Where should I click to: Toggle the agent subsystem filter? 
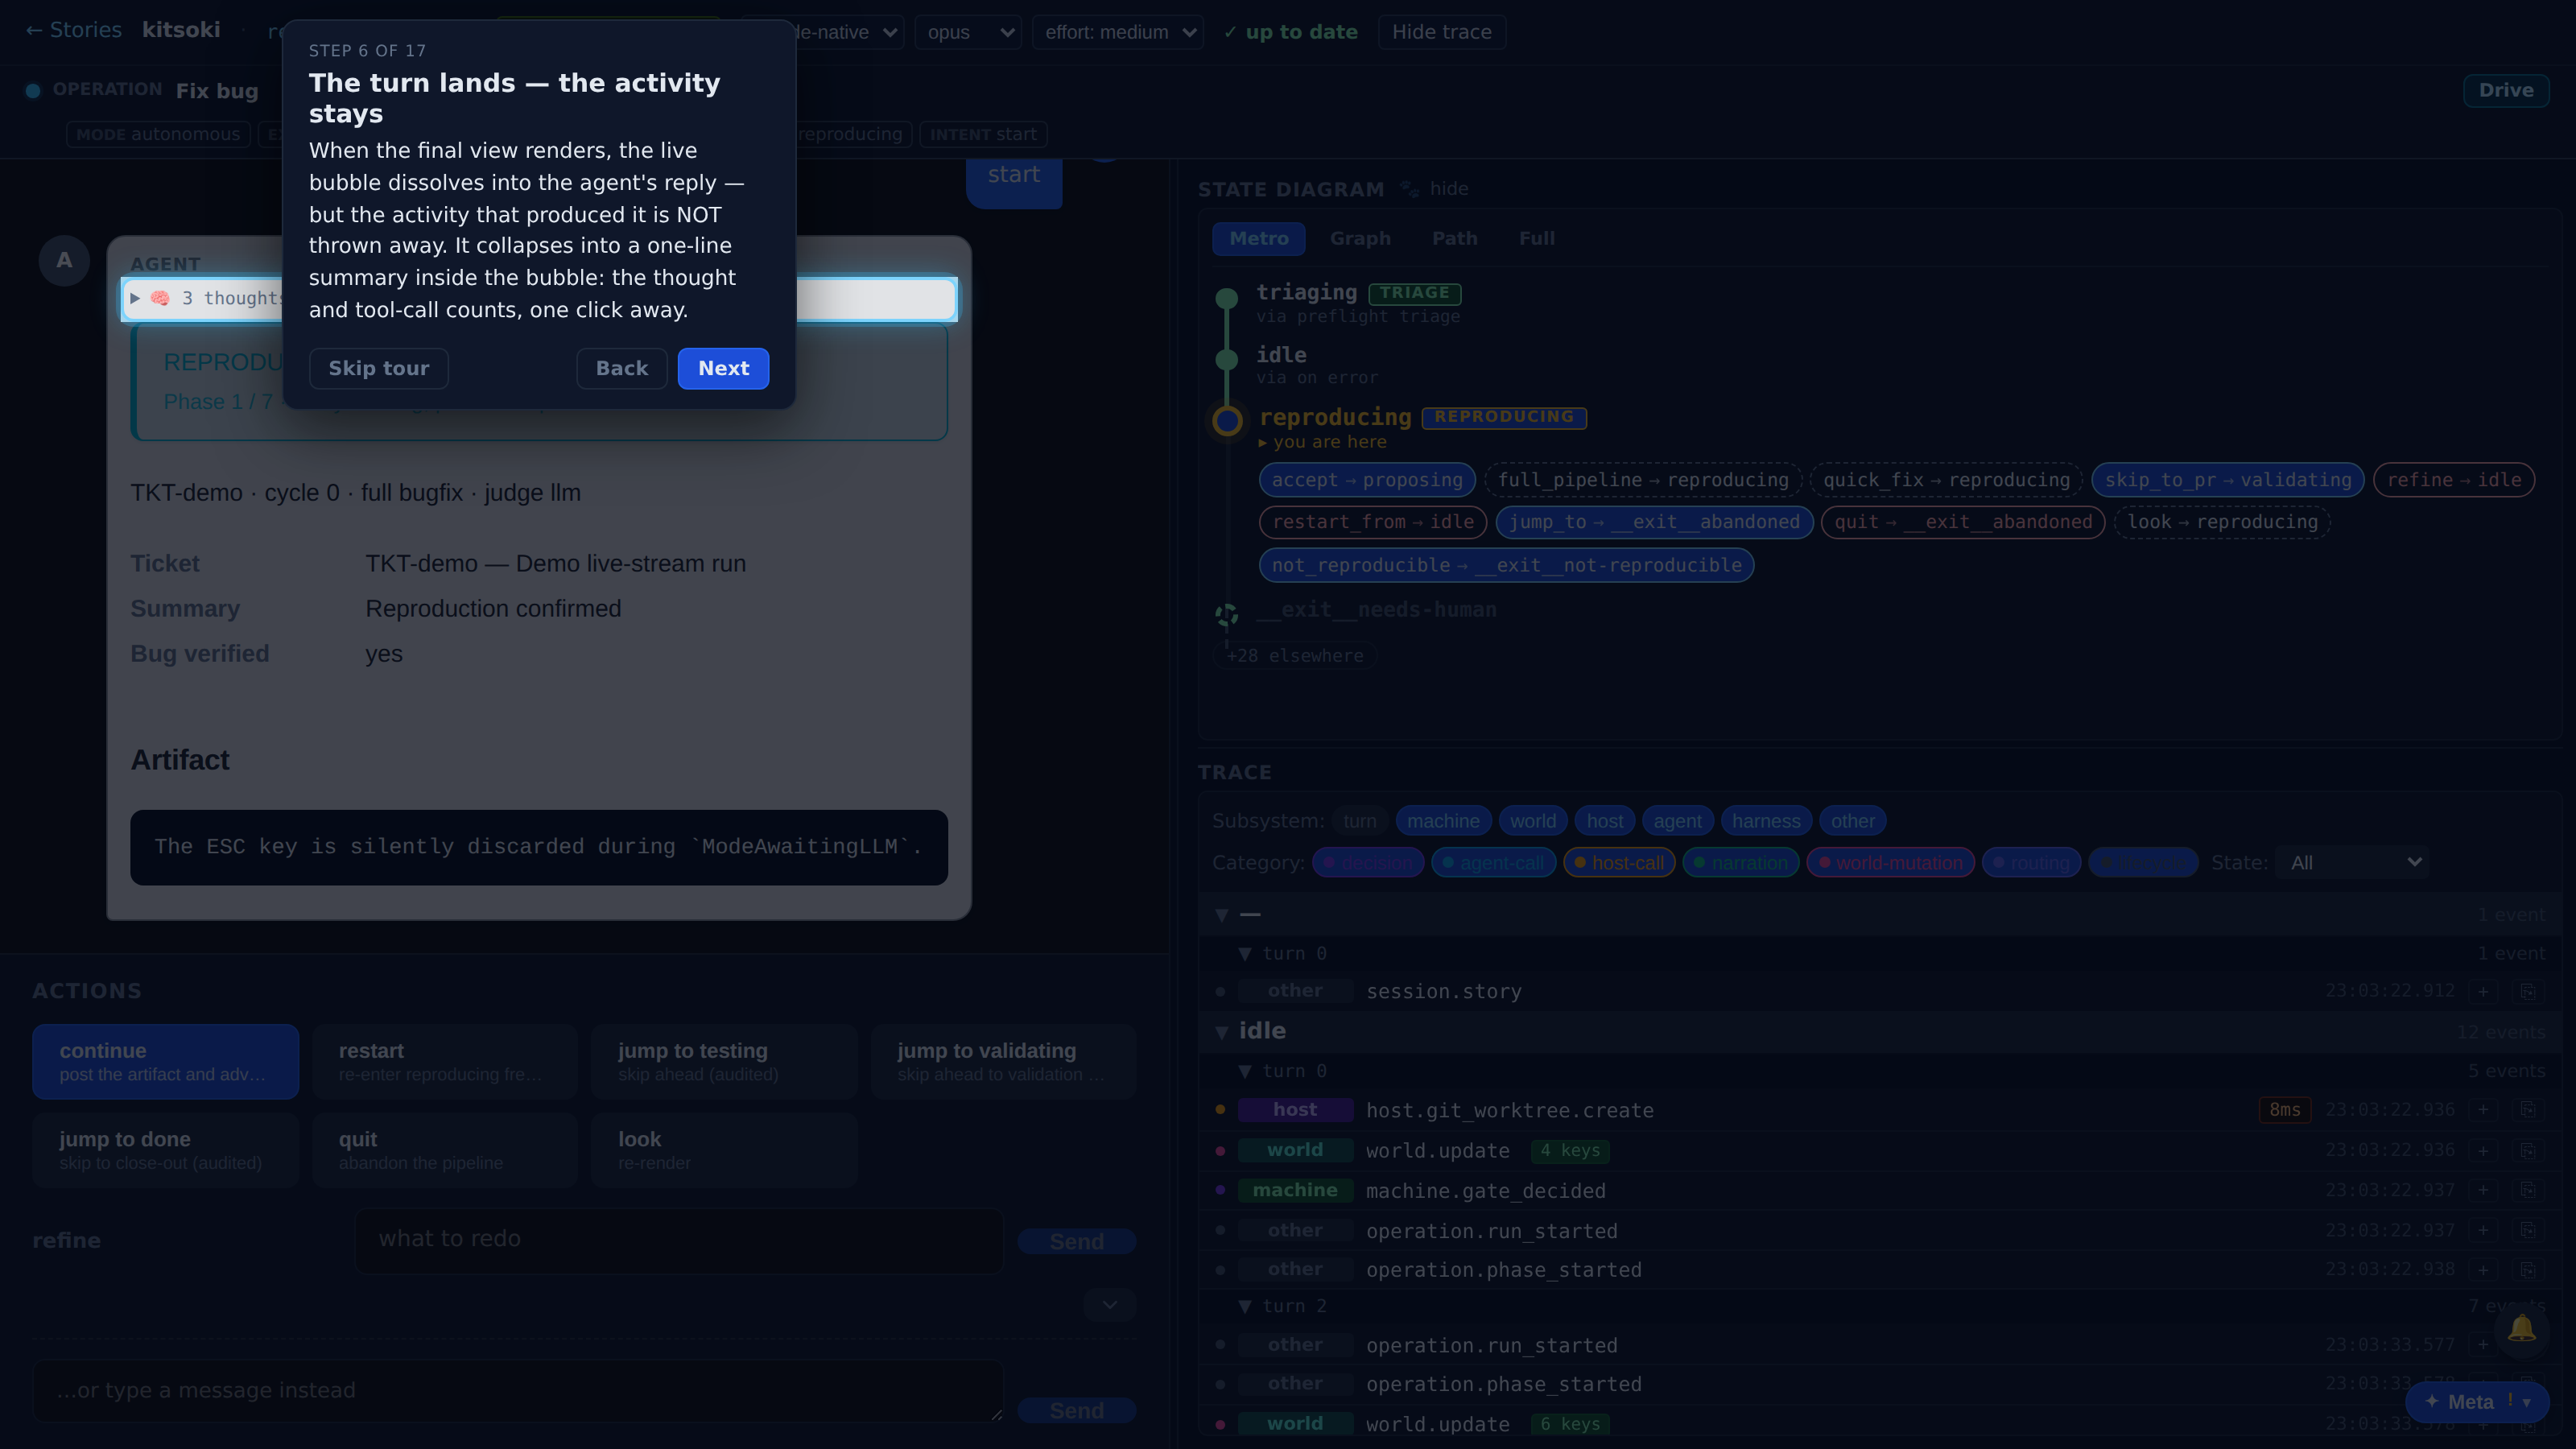click(x=1677, y=821)
